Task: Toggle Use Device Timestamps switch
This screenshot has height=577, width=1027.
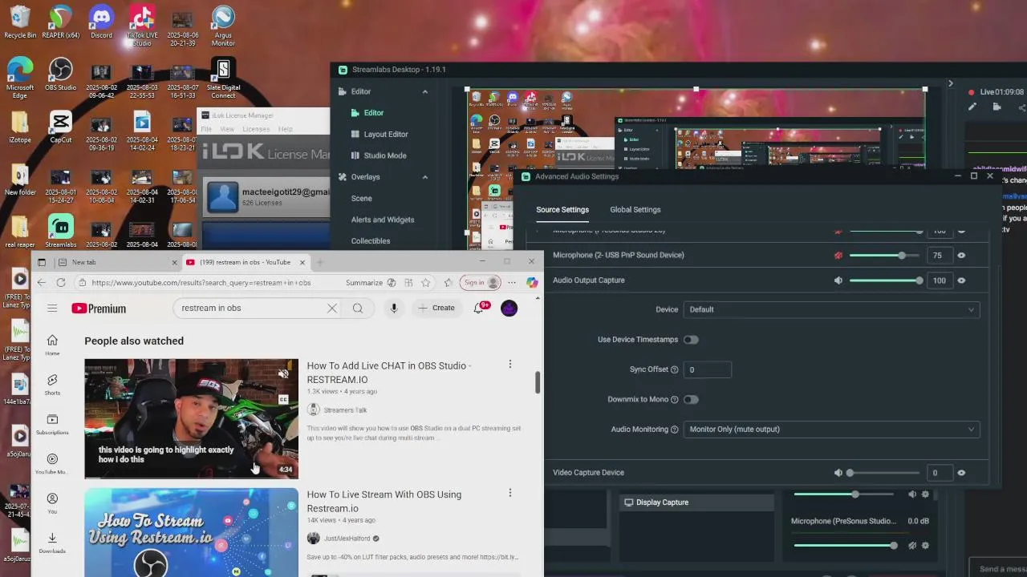Action: (x=691, y=340)
